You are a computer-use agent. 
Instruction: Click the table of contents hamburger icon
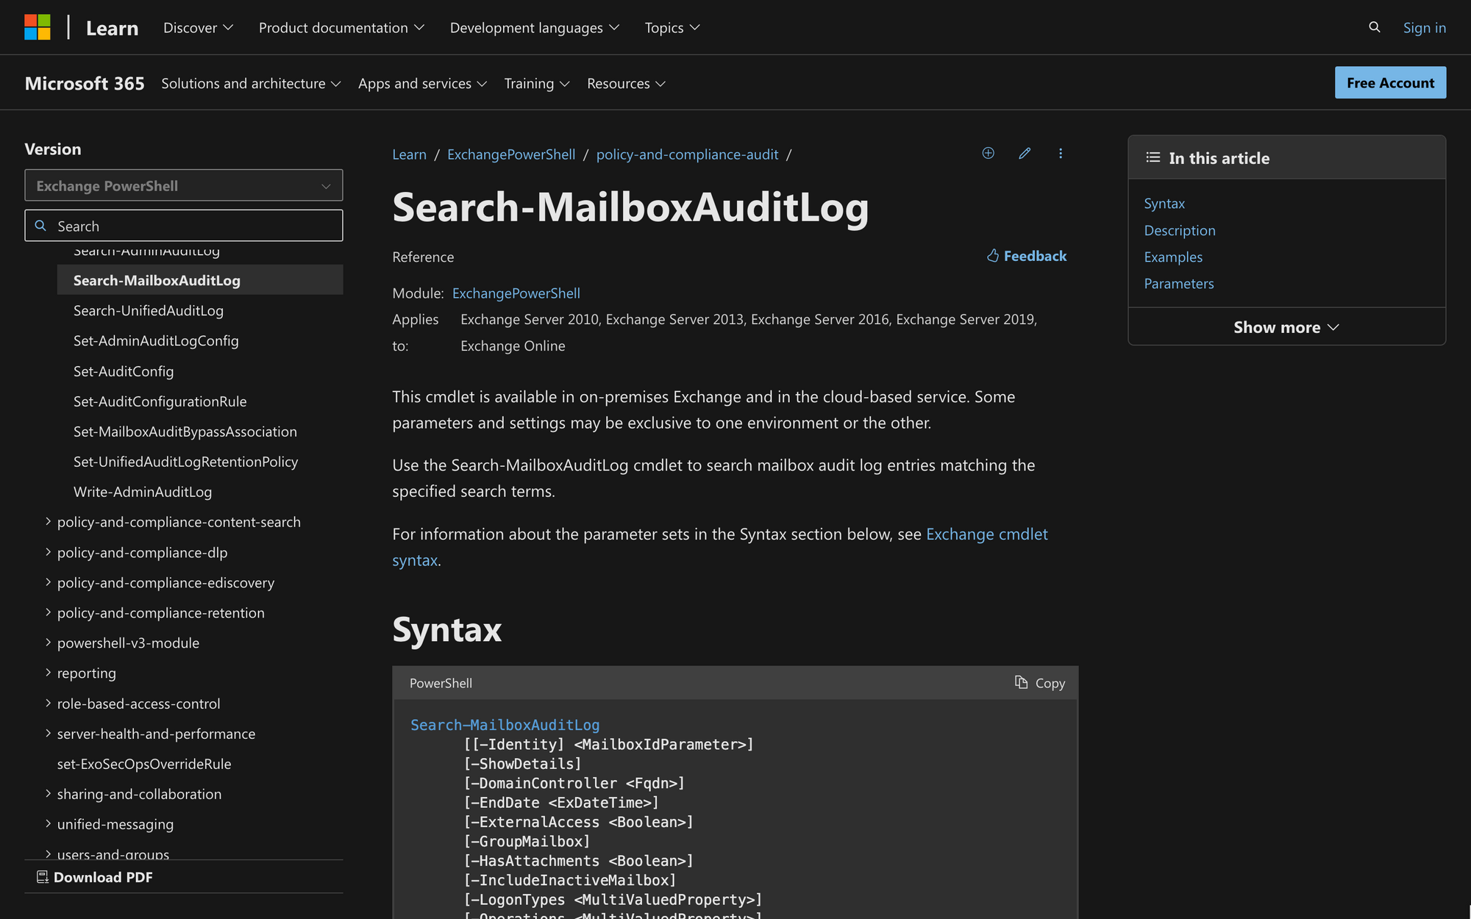1153,158
